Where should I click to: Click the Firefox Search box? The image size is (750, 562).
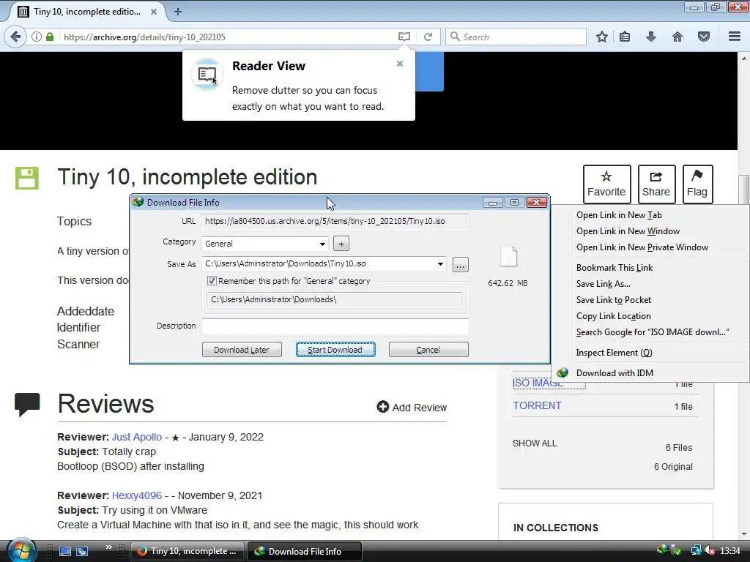516,37
